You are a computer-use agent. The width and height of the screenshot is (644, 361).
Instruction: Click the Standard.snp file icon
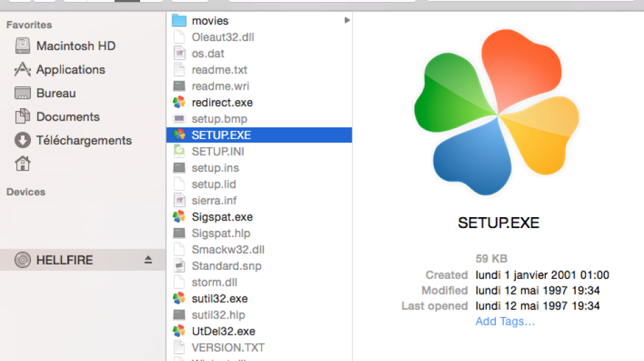coord(179,266)
